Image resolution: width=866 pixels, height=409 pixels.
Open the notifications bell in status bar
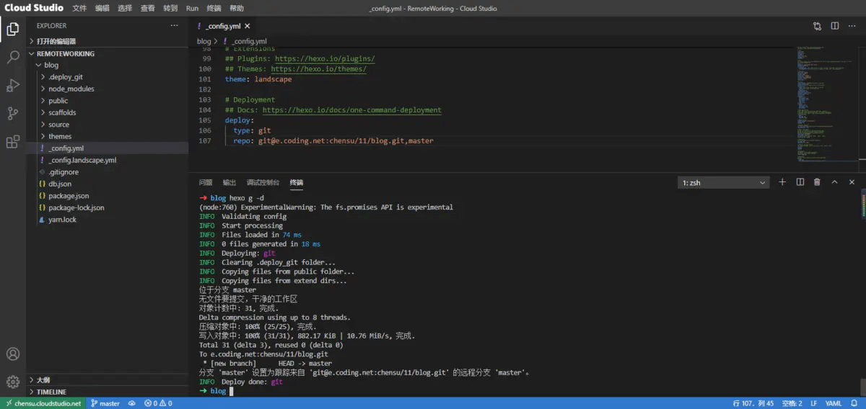(x=854, y=403)
